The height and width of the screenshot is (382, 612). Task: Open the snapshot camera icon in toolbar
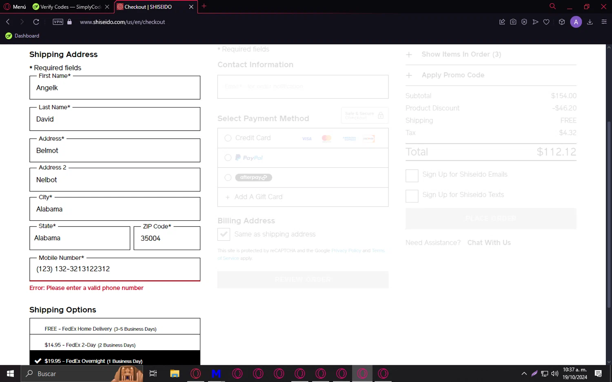(513, 22)
